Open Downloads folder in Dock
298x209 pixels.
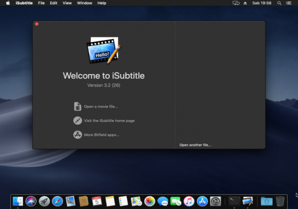(x=266, y=201)
